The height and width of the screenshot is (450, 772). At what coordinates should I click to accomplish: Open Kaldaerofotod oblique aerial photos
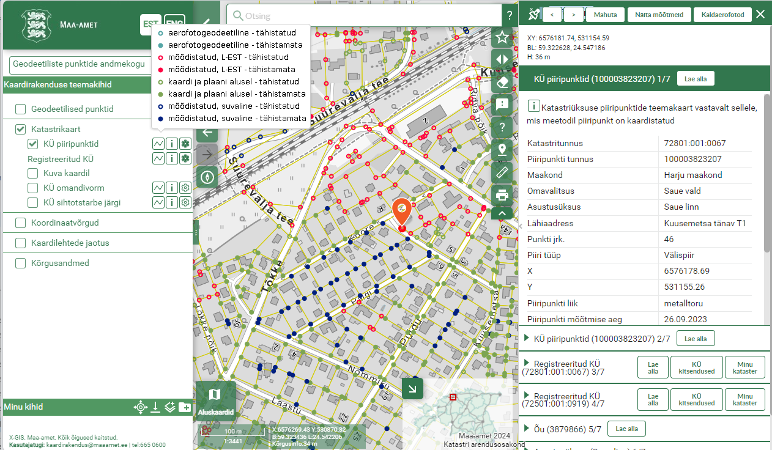(723, 14)
